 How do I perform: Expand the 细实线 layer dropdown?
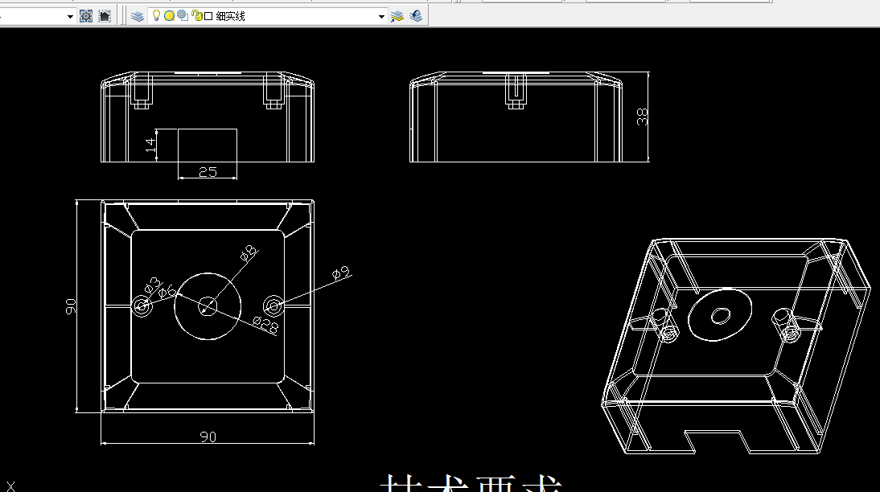tap(381, 16)
